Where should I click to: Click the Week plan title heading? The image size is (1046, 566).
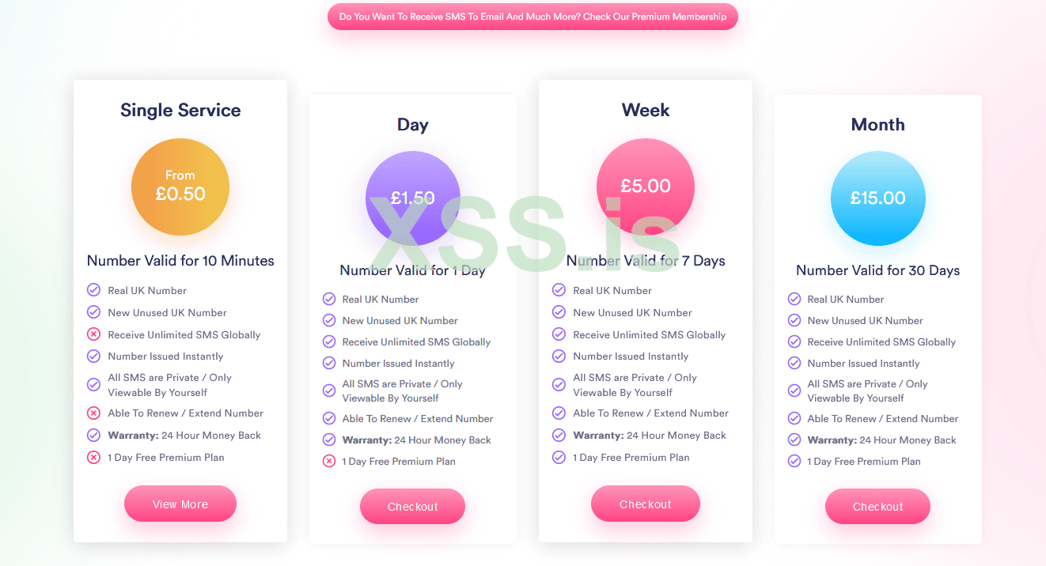click(646, 110)
